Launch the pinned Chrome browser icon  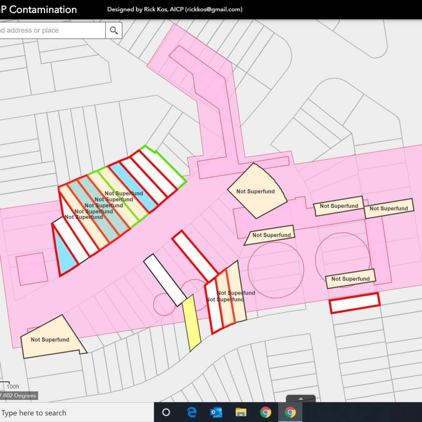(266, 412)
